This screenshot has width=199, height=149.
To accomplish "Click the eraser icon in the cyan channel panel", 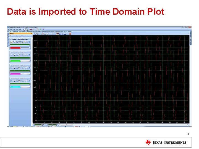I will [x=27, y=81].
